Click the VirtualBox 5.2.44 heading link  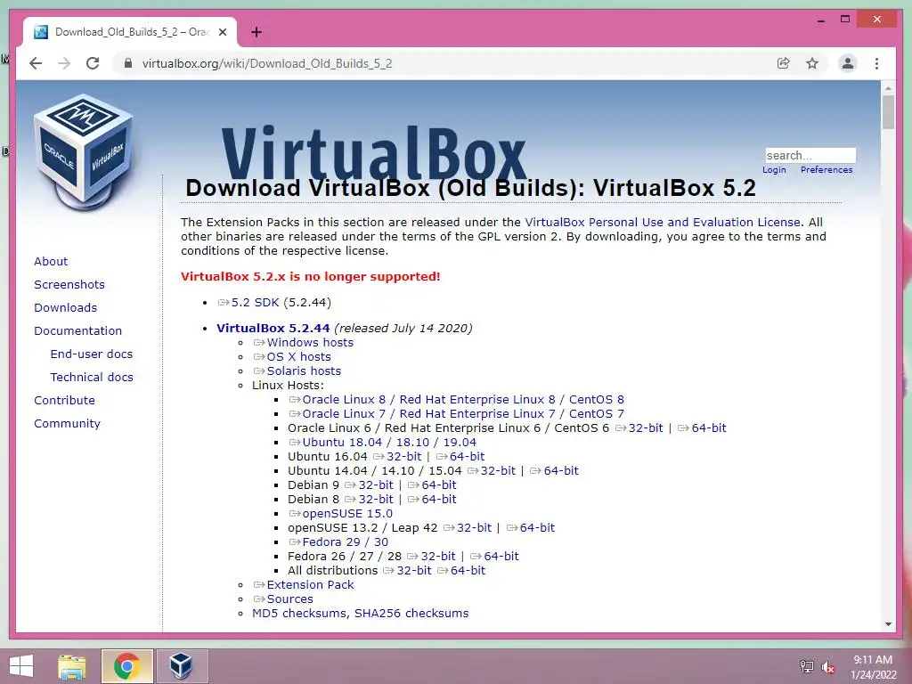tap(273, 328)
